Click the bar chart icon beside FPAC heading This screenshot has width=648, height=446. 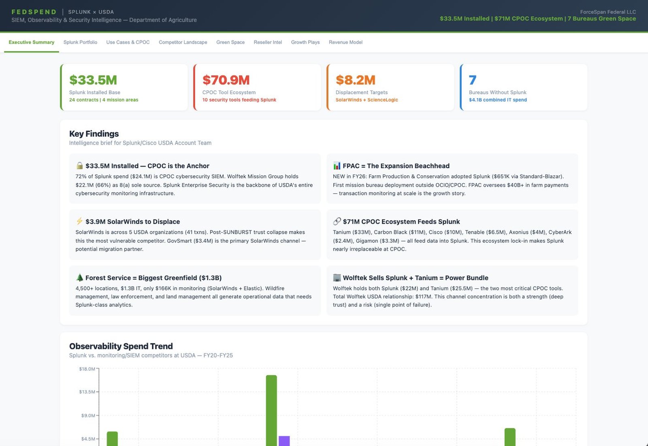[x=337, y=166]
